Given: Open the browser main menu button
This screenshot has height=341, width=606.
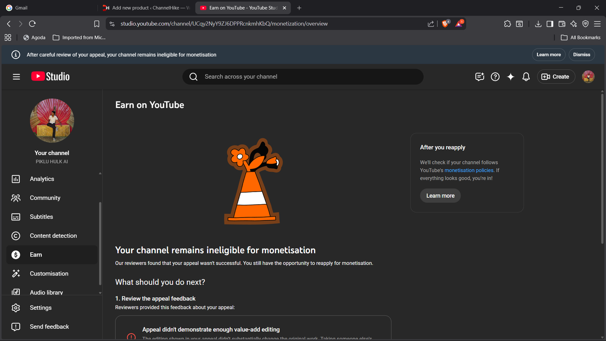Looking at the screenshot, I should pos(597,24).
